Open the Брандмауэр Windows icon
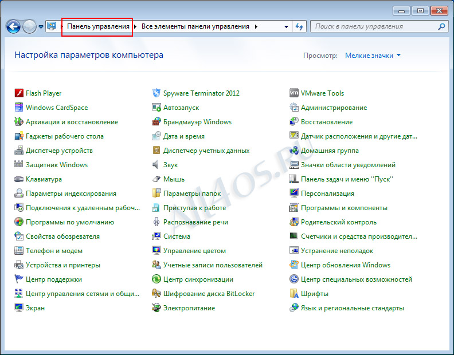Viewport: 454px width, 355px height. [156, 122]
